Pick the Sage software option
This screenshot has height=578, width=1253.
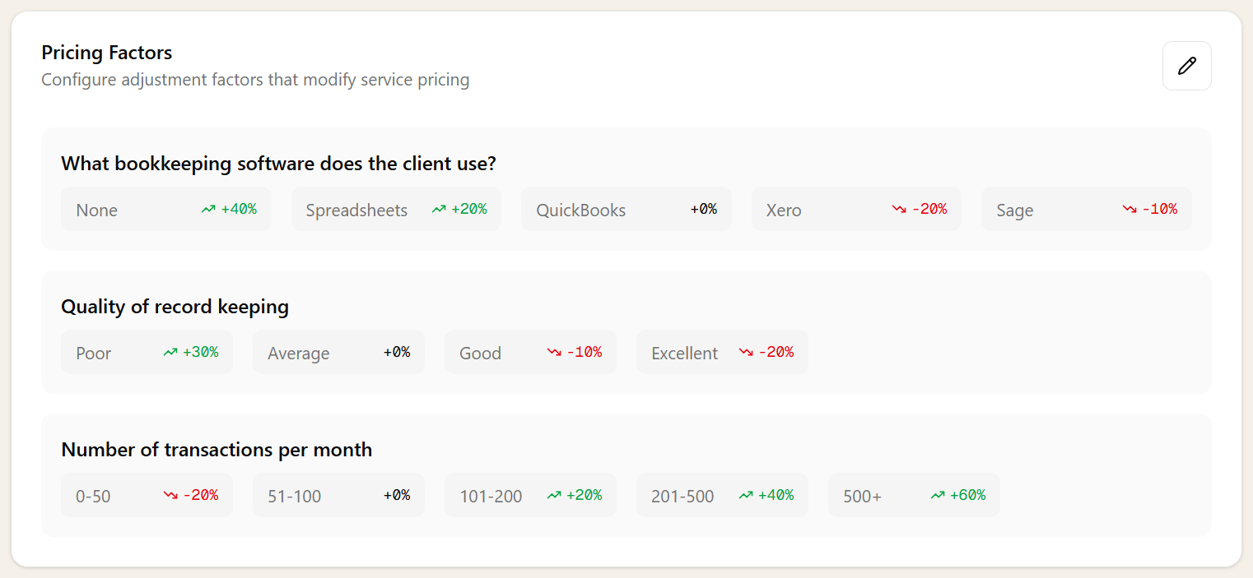(x=1085, y=210)
